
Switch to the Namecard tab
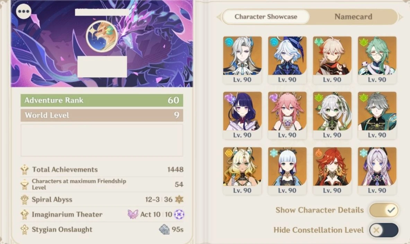click(353, 17)
